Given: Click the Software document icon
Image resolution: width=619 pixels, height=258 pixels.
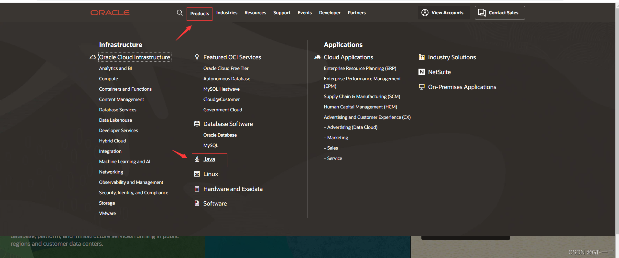Looking at the screenshot, I should pos(197,203).
